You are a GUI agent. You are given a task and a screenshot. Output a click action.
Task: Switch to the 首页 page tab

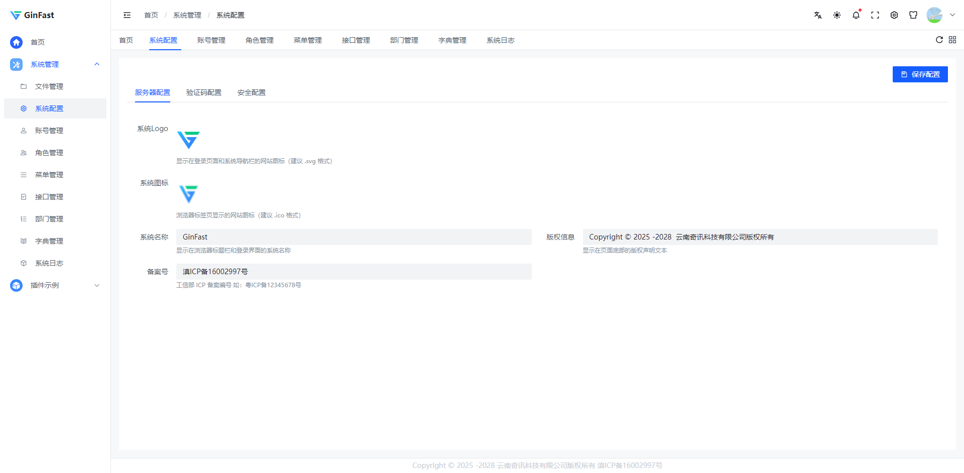point(126,40)
